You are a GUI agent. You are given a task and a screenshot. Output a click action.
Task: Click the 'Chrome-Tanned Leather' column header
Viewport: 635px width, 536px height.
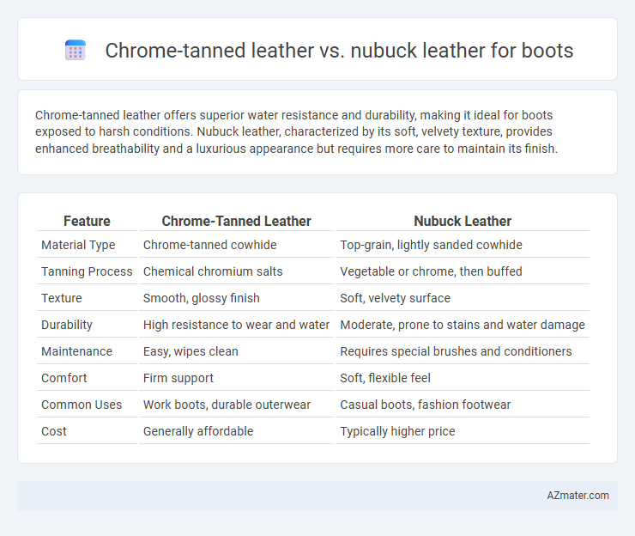(x=236, y=221)
